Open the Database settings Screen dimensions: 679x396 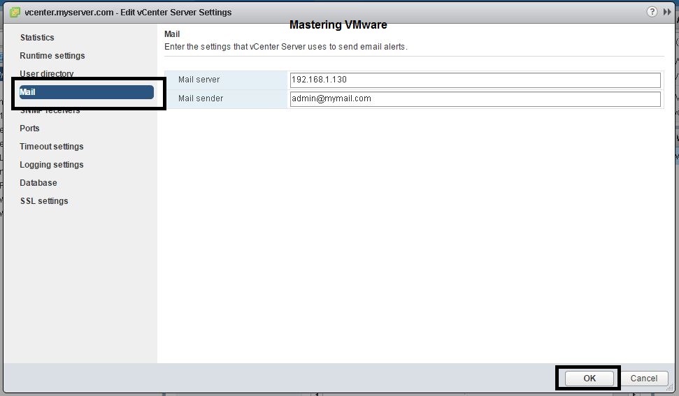coord(38,183)
